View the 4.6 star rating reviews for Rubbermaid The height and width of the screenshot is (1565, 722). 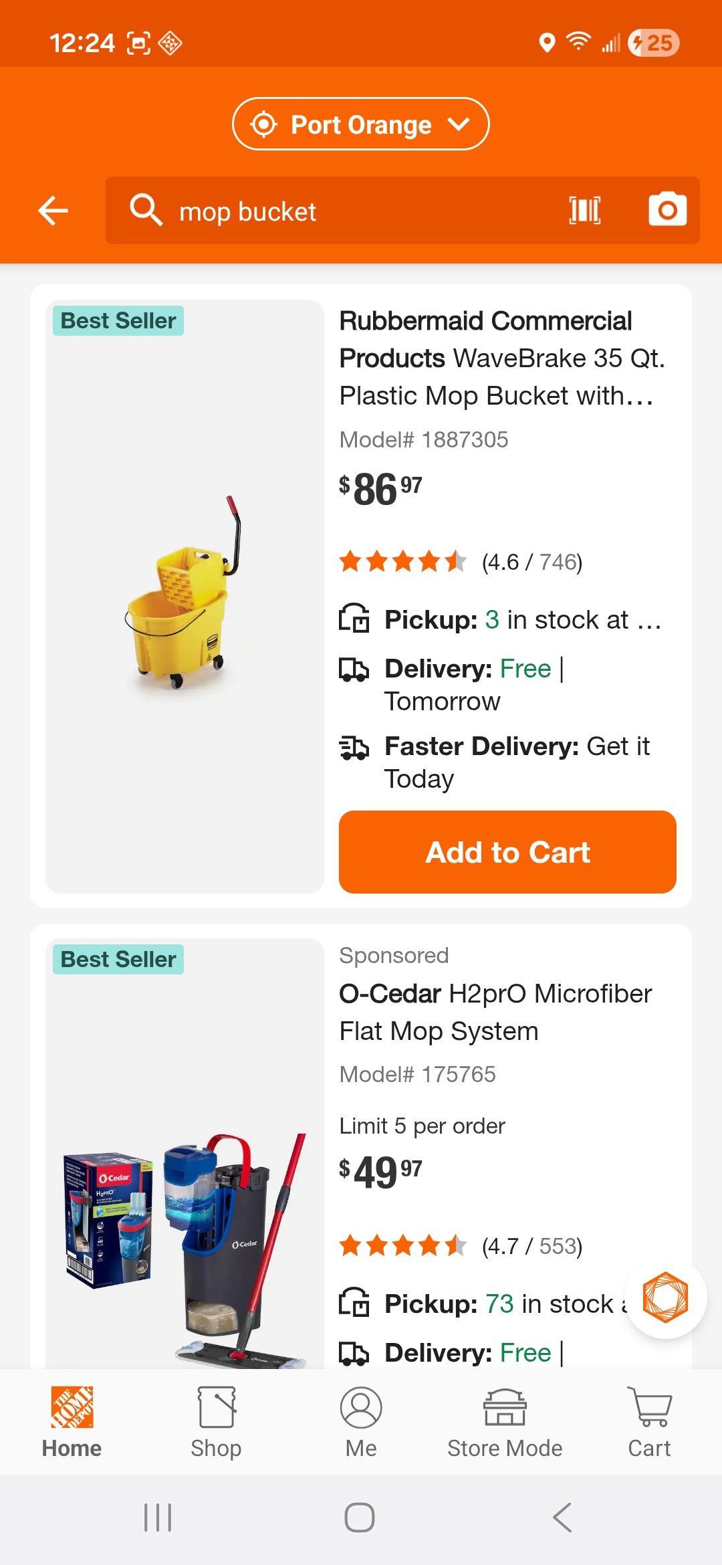tap(461, 562)
